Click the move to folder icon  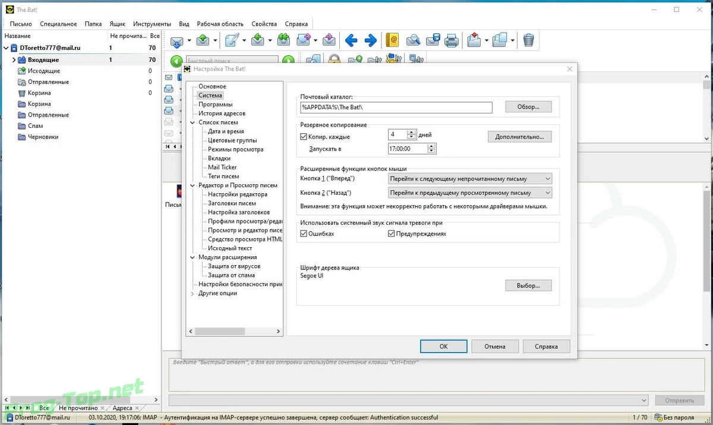coord(474,41)
